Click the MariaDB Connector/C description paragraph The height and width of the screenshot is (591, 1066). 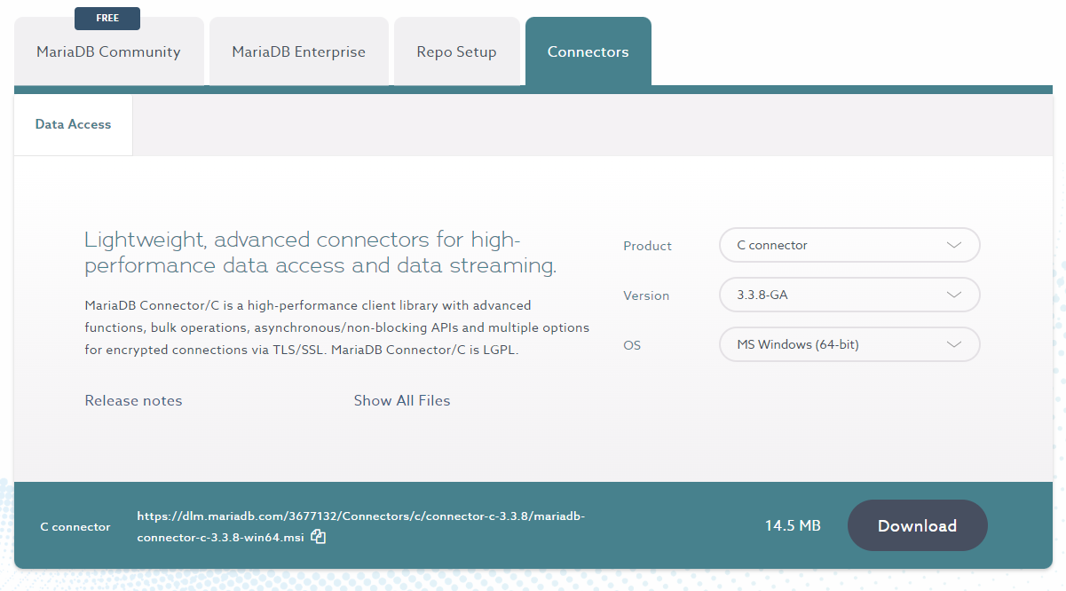point(337,327)
